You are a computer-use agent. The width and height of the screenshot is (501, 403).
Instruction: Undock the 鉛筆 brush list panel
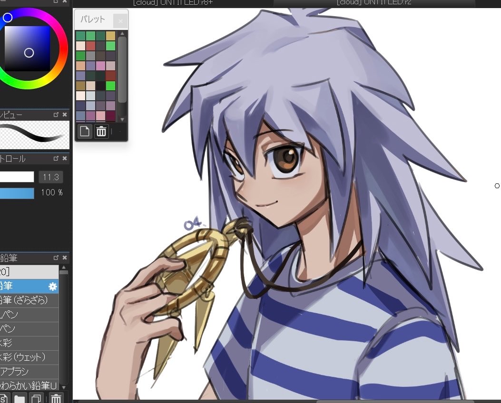pos(56,258)
